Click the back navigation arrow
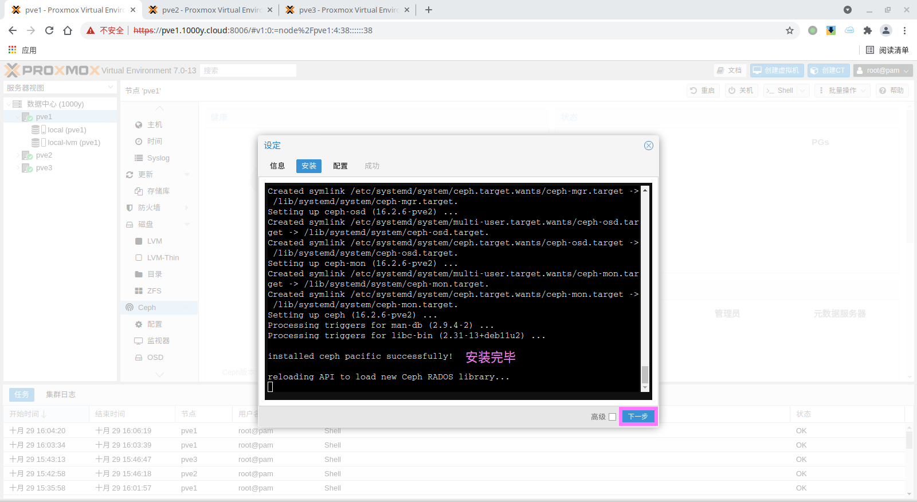This screenshot has height=502, width=917. (13, 30)
